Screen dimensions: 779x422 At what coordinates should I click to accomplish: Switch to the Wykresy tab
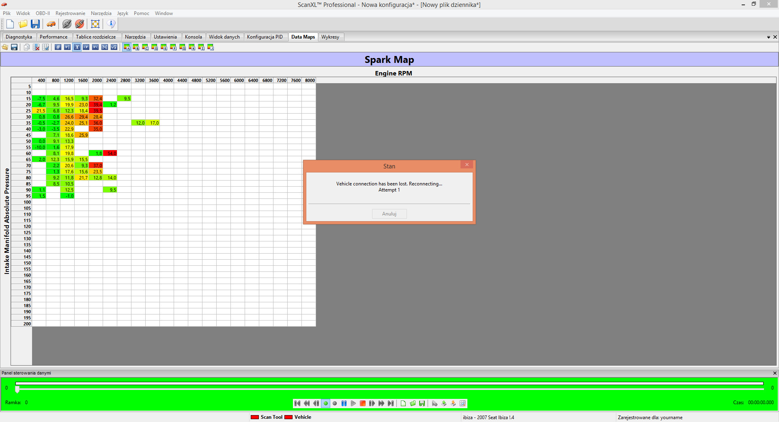pos(330,37)
